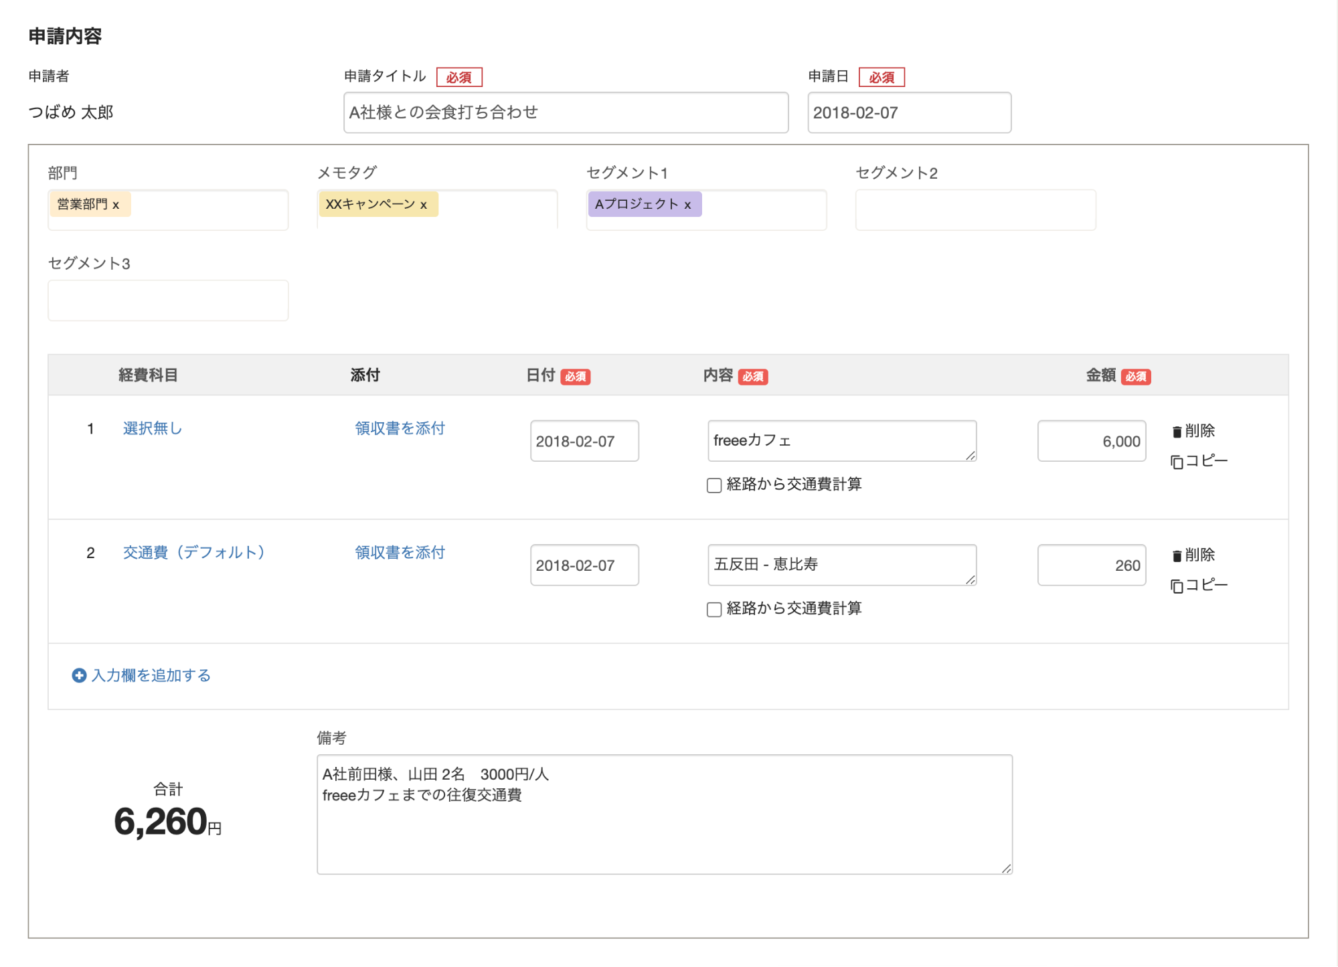
Task: Enable 経路から交通費計算 for freeeカフェ row
Action: pos(714,485)
